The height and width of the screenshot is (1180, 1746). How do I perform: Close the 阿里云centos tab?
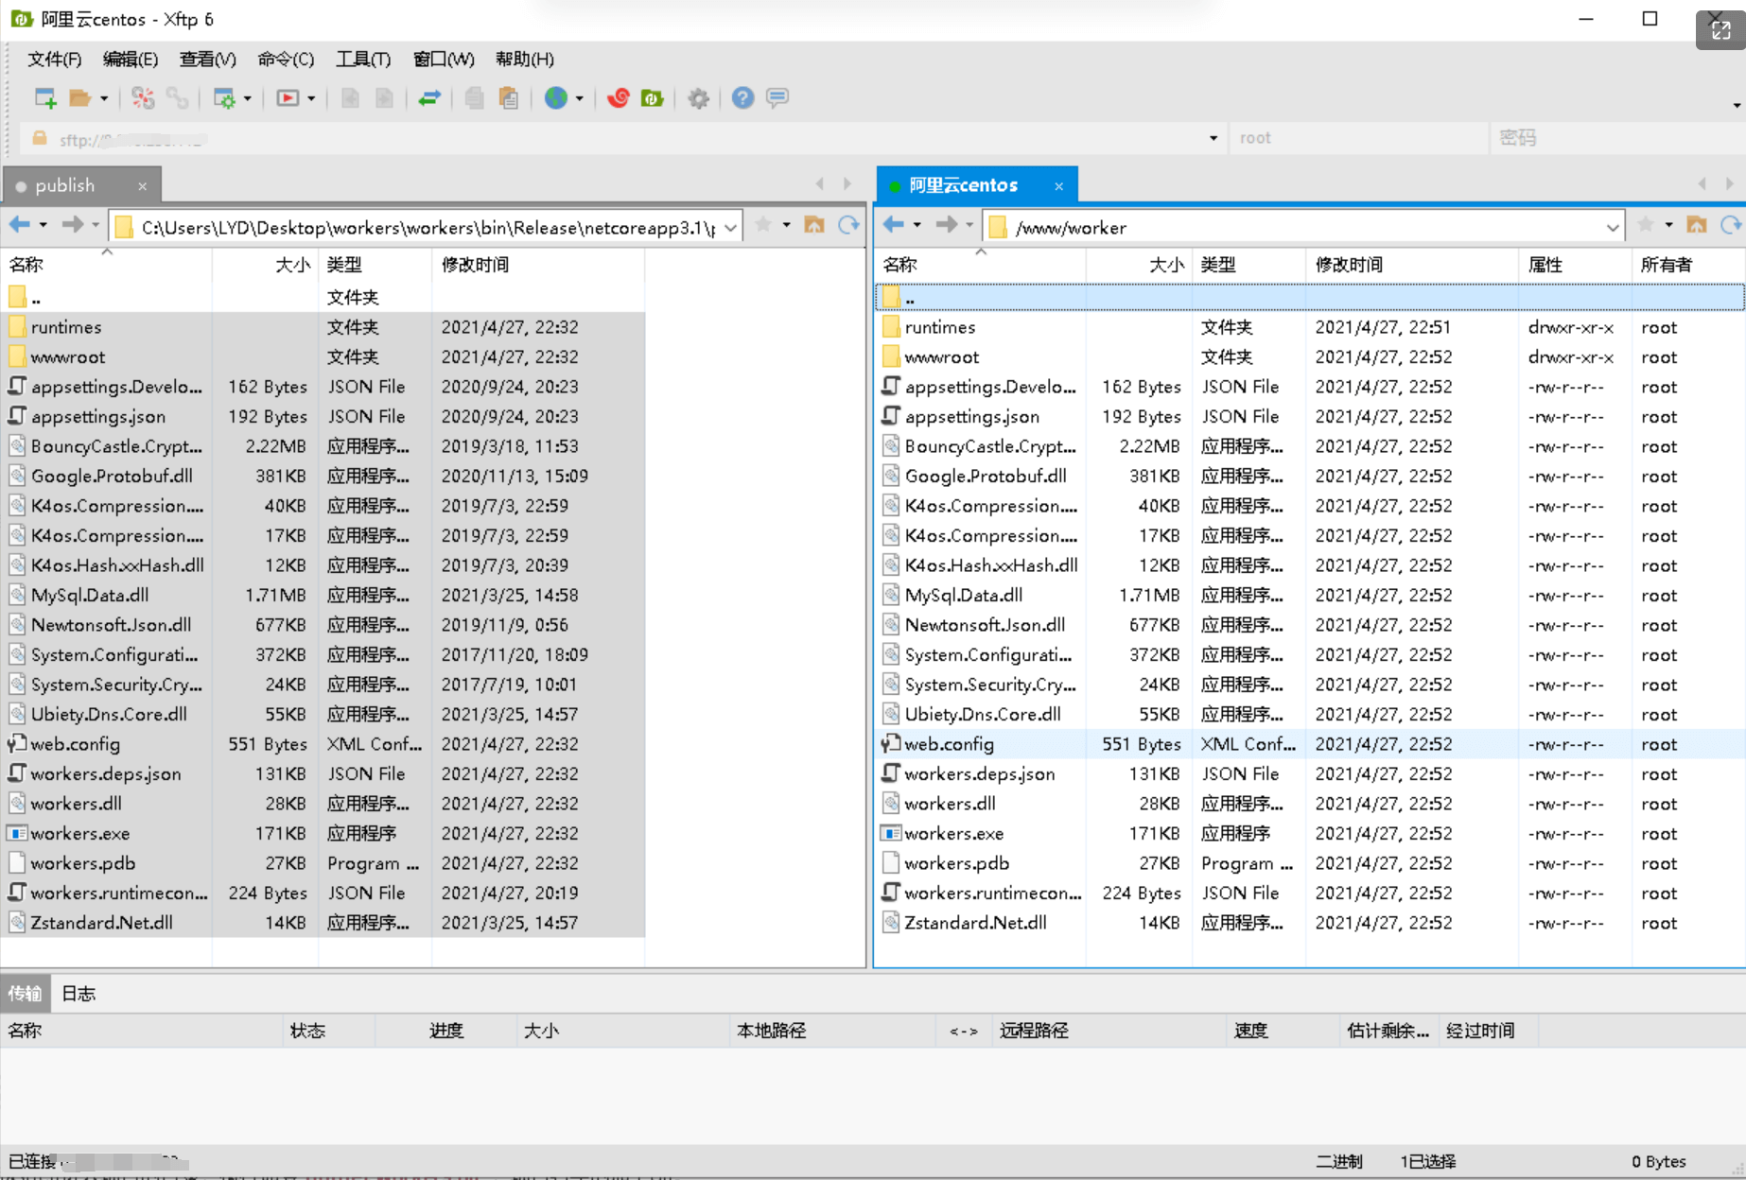click(1059, 186)
